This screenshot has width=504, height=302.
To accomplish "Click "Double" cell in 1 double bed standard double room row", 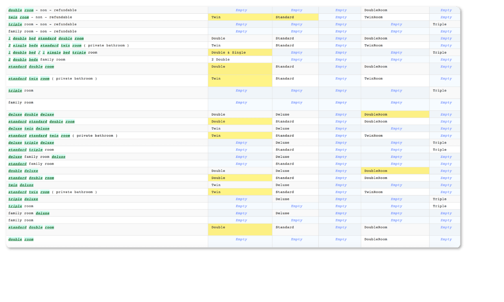I will point(240,38).
